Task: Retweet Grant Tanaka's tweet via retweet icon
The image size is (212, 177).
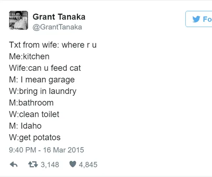Action: (33, 164)
